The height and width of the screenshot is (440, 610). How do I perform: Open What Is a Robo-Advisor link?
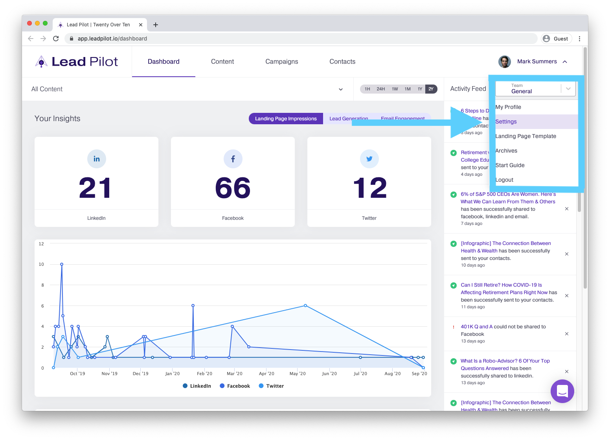click(505, 365)
